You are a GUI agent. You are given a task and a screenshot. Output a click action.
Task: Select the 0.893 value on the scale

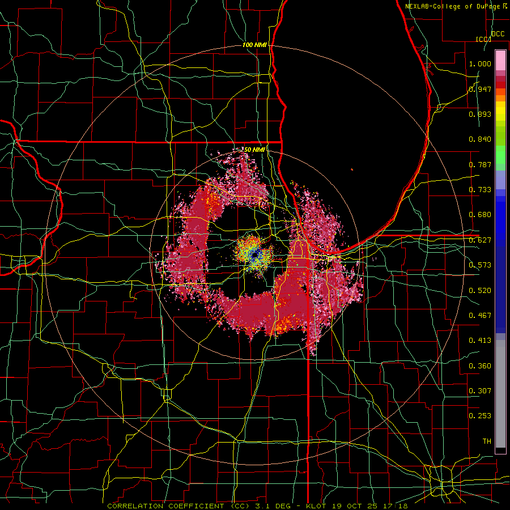click(480, 114)
